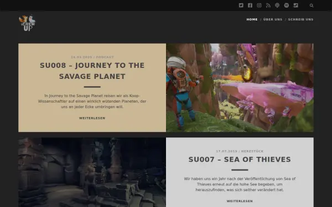Click WEITERLESEN under Savage Planet post

92,118
